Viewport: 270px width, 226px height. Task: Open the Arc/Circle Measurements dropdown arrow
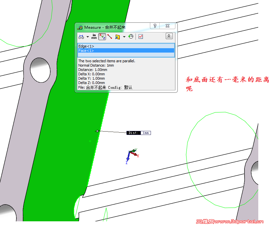point(88,37)
